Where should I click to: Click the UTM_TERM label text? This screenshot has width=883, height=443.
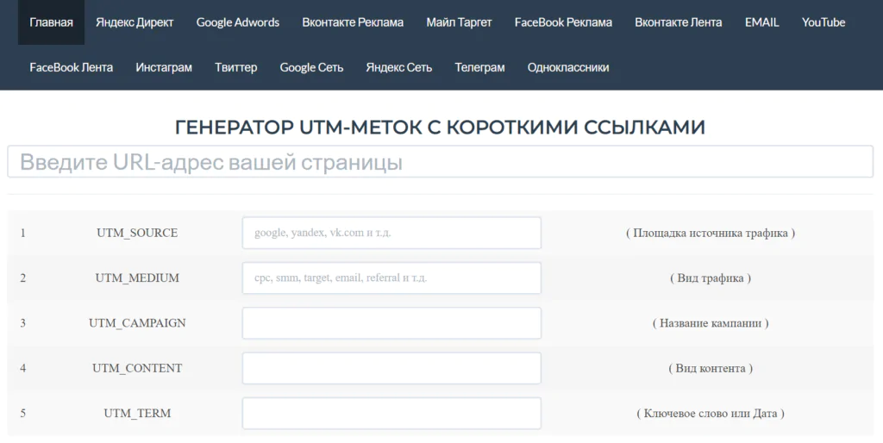(137, 413)
